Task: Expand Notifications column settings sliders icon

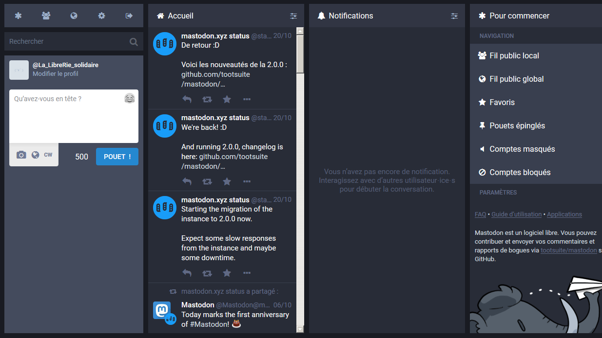Action: (454, 16)
